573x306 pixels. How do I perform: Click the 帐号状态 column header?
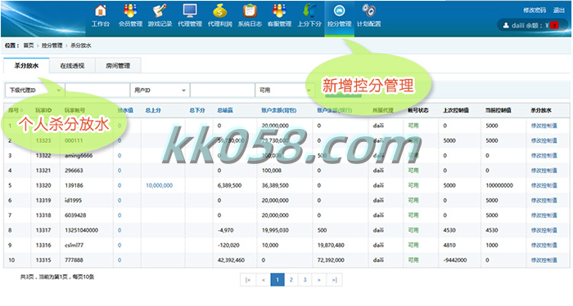point(418,110)
